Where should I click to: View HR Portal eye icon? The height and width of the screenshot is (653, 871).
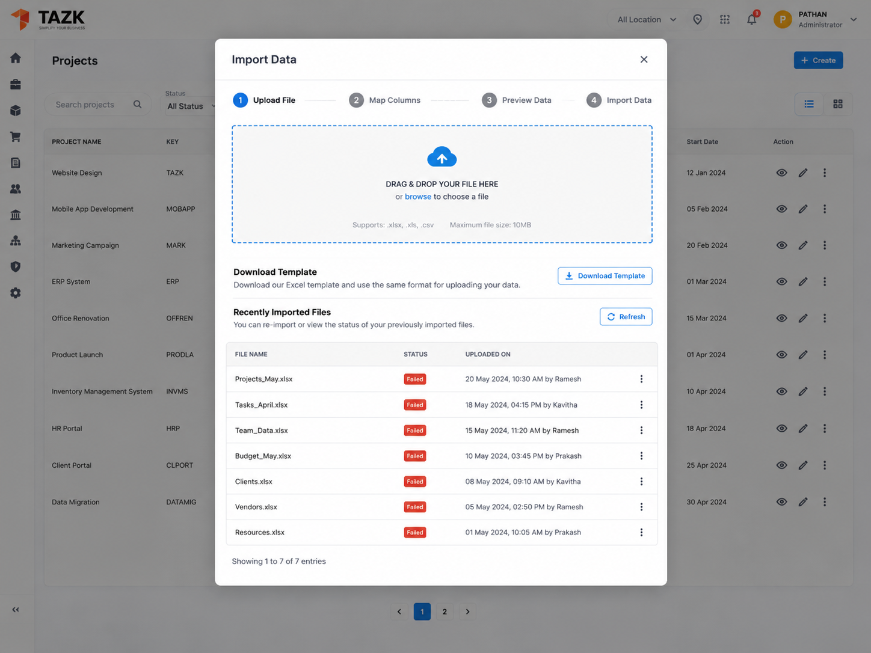pyautogui.click(x=782, y=429)
